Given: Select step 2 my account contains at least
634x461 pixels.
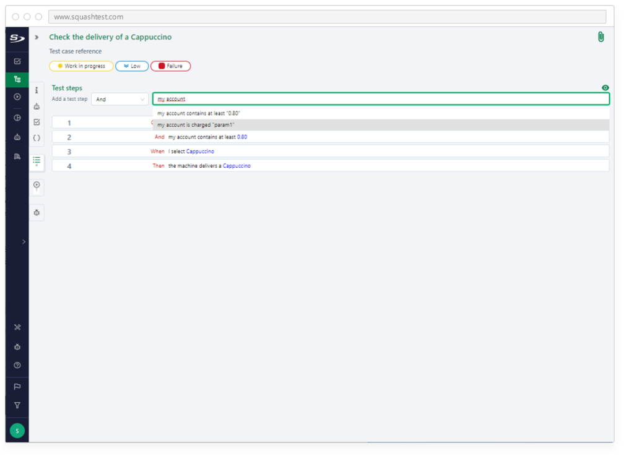Looking at the screenshot, I should point(331,137).
